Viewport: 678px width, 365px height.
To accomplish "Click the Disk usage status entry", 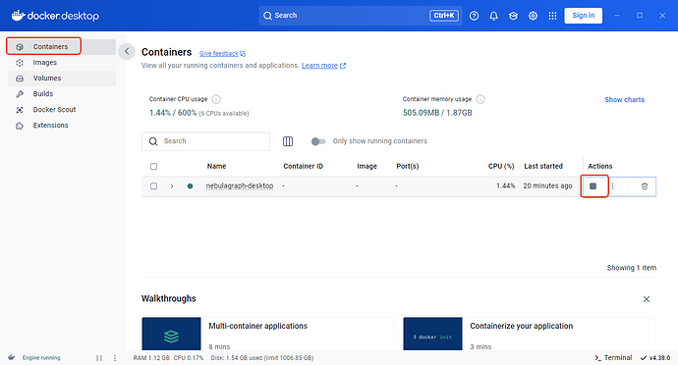I will click(x=262, y=358).
